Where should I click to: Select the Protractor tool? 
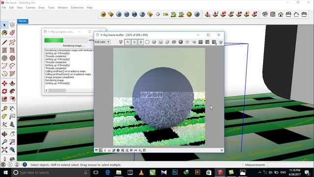(x=4, y=117)
